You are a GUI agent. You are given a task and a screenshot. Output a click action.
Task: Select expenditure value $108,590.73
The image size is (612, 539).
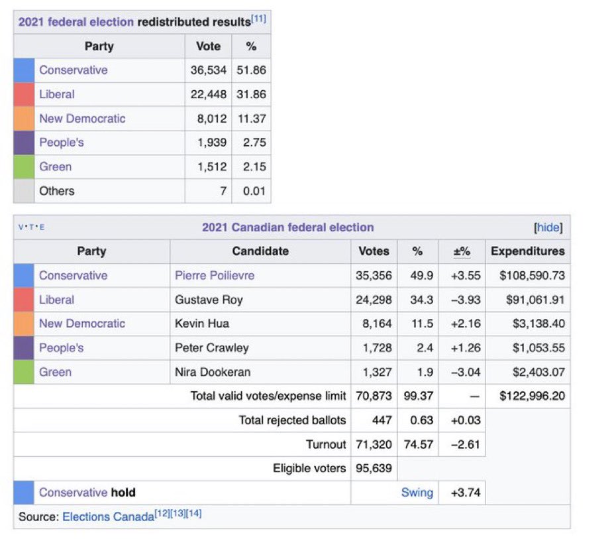(532, 275)
